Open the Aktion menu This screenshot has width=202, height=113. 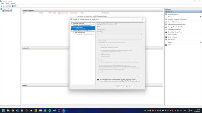[7, 3]
